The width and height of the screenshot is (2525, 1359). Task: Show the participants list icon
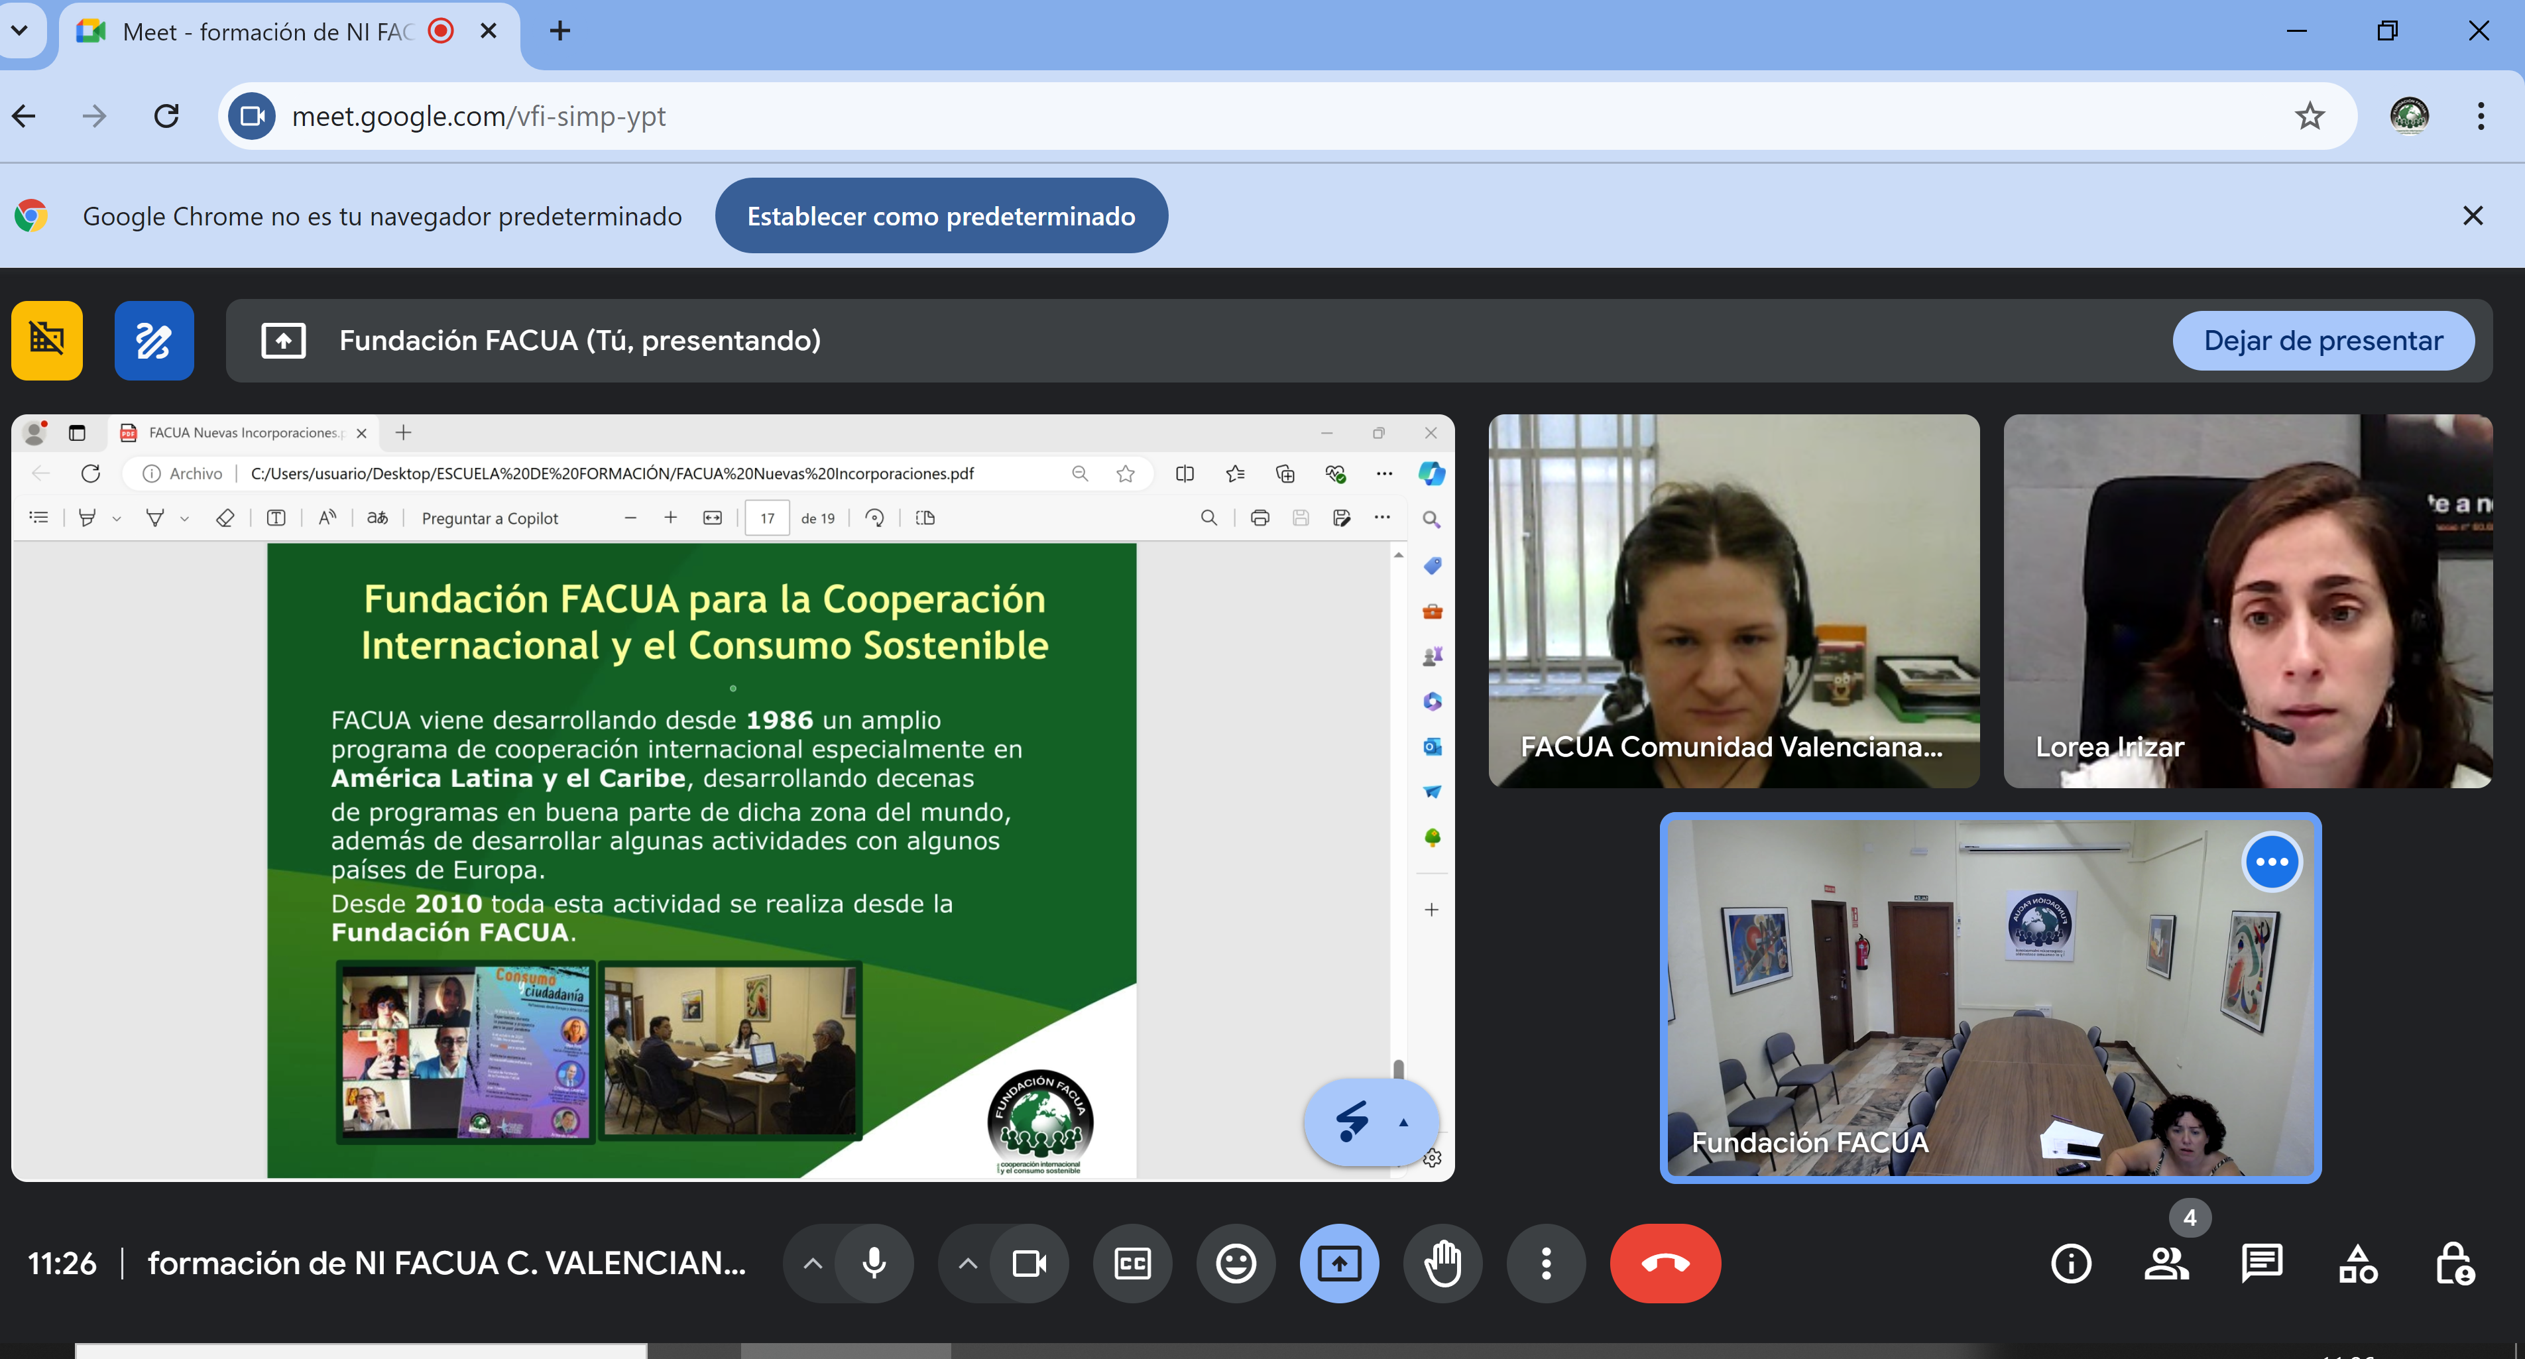[2166, 1263]
